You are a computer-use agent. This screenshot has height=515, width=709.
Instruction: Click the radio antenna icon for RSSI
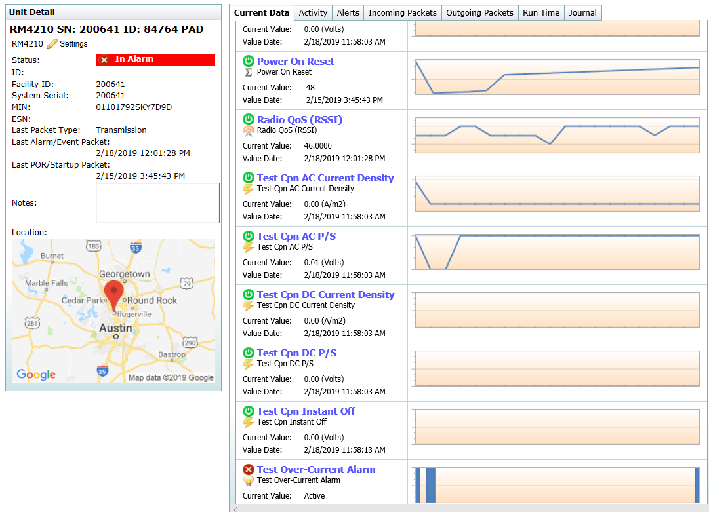[x=249, y=130]
